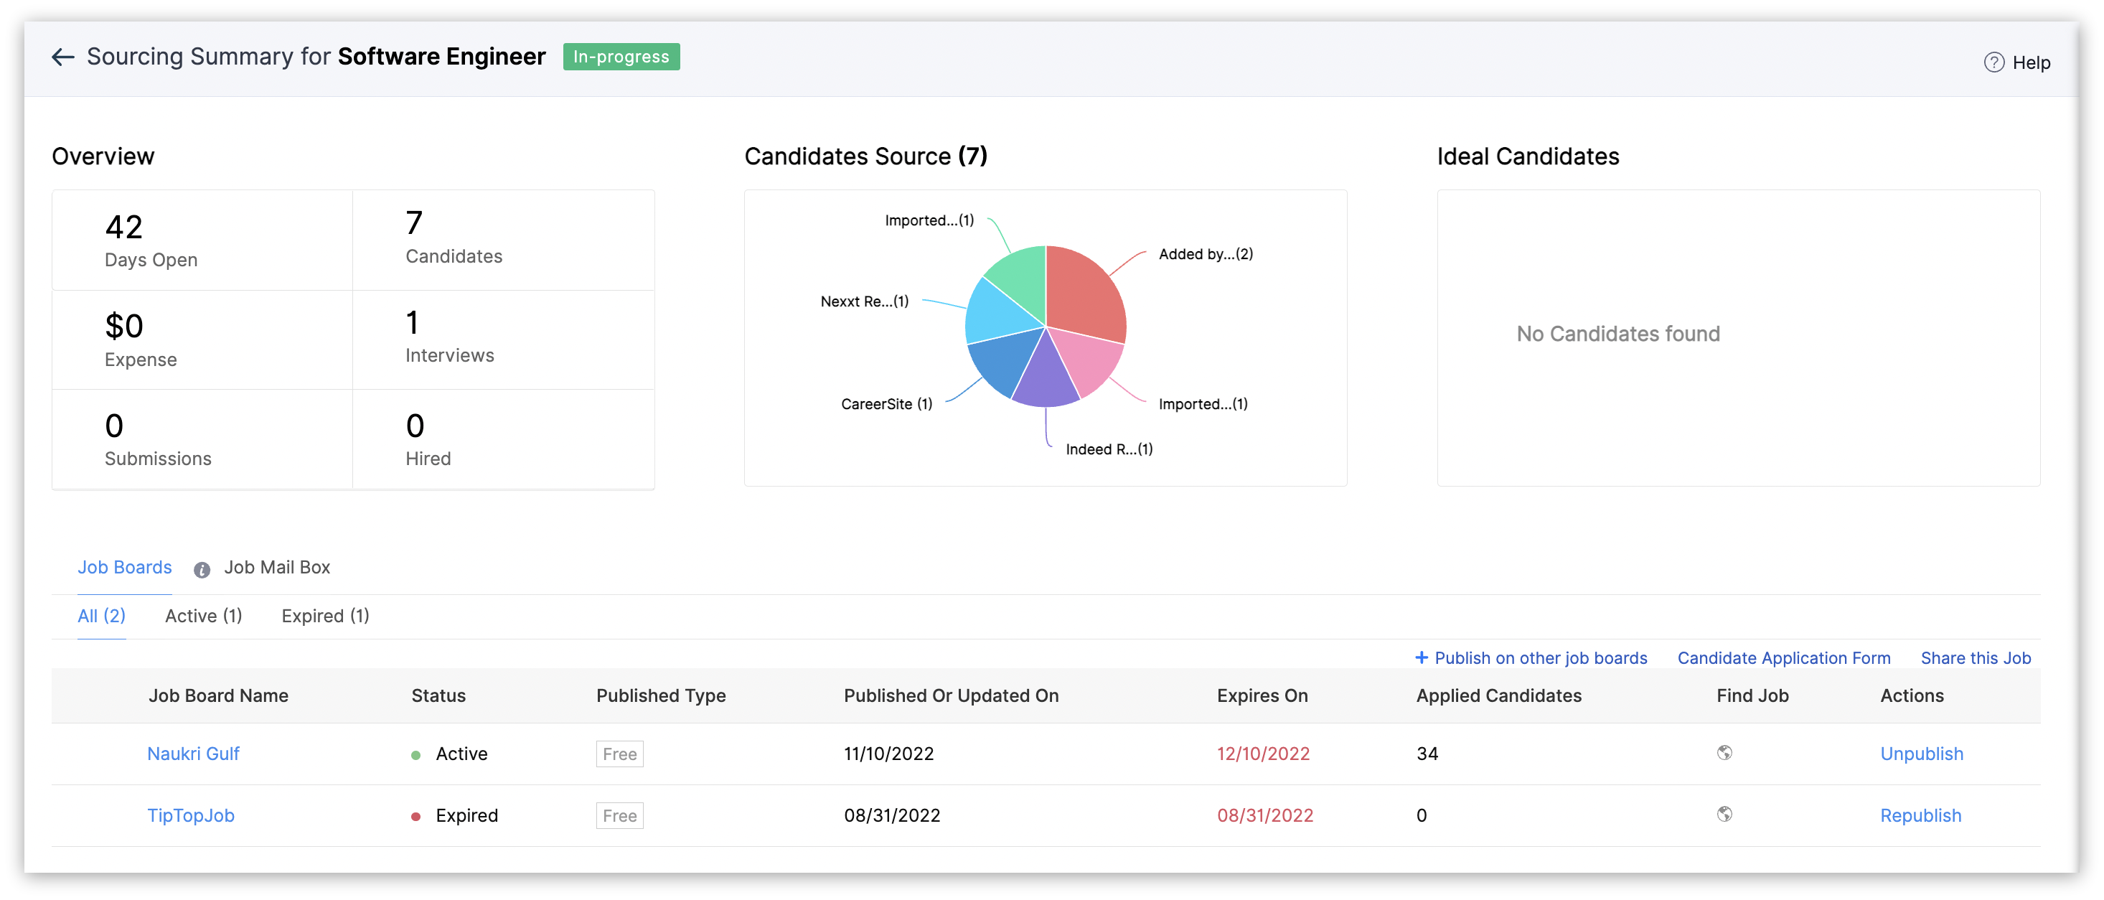Click the red Added by pie slice
The image size is (2104, 900).
pos(1085,291)
